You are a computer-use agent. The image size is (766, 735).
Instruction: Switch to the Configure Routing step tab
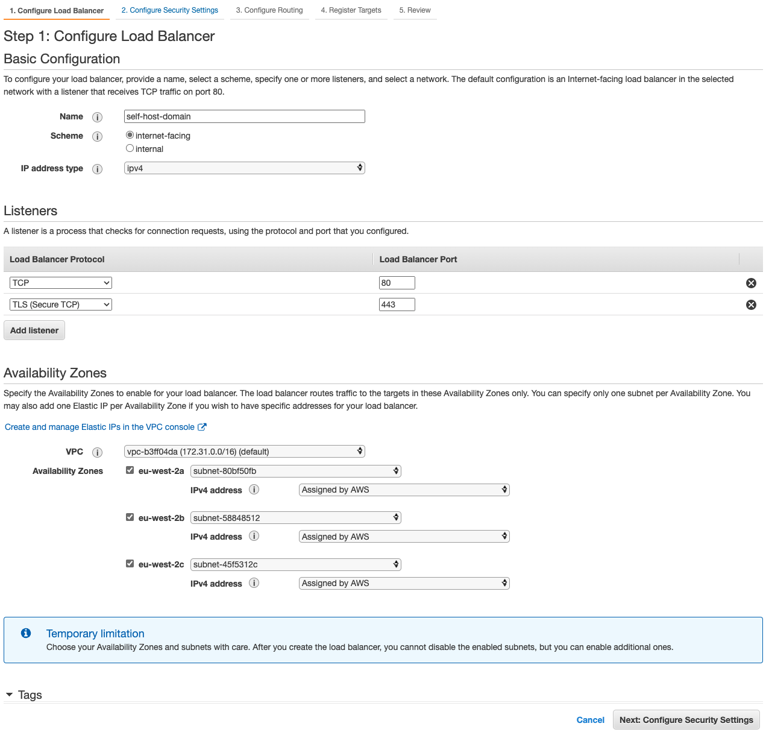pos(269,10)
